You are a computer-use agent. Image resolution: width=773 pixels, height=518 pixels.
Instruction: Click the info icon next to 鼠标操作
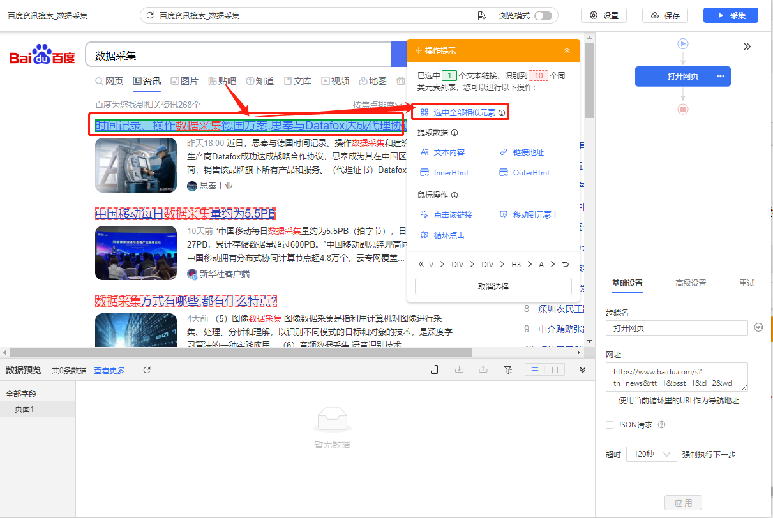454,195
